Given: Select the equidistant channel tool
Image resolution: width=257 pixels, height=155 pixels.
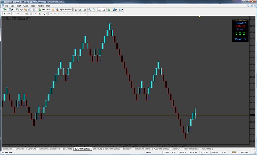Looking at the screenshot, I should tap(27, 13).
